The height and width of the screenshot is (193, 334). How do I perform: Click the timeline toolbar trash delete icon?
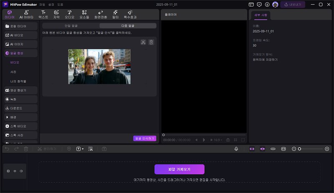26,149
